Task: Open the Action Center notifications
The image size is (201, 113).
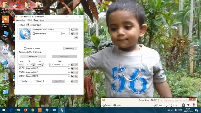Action: 196,110
